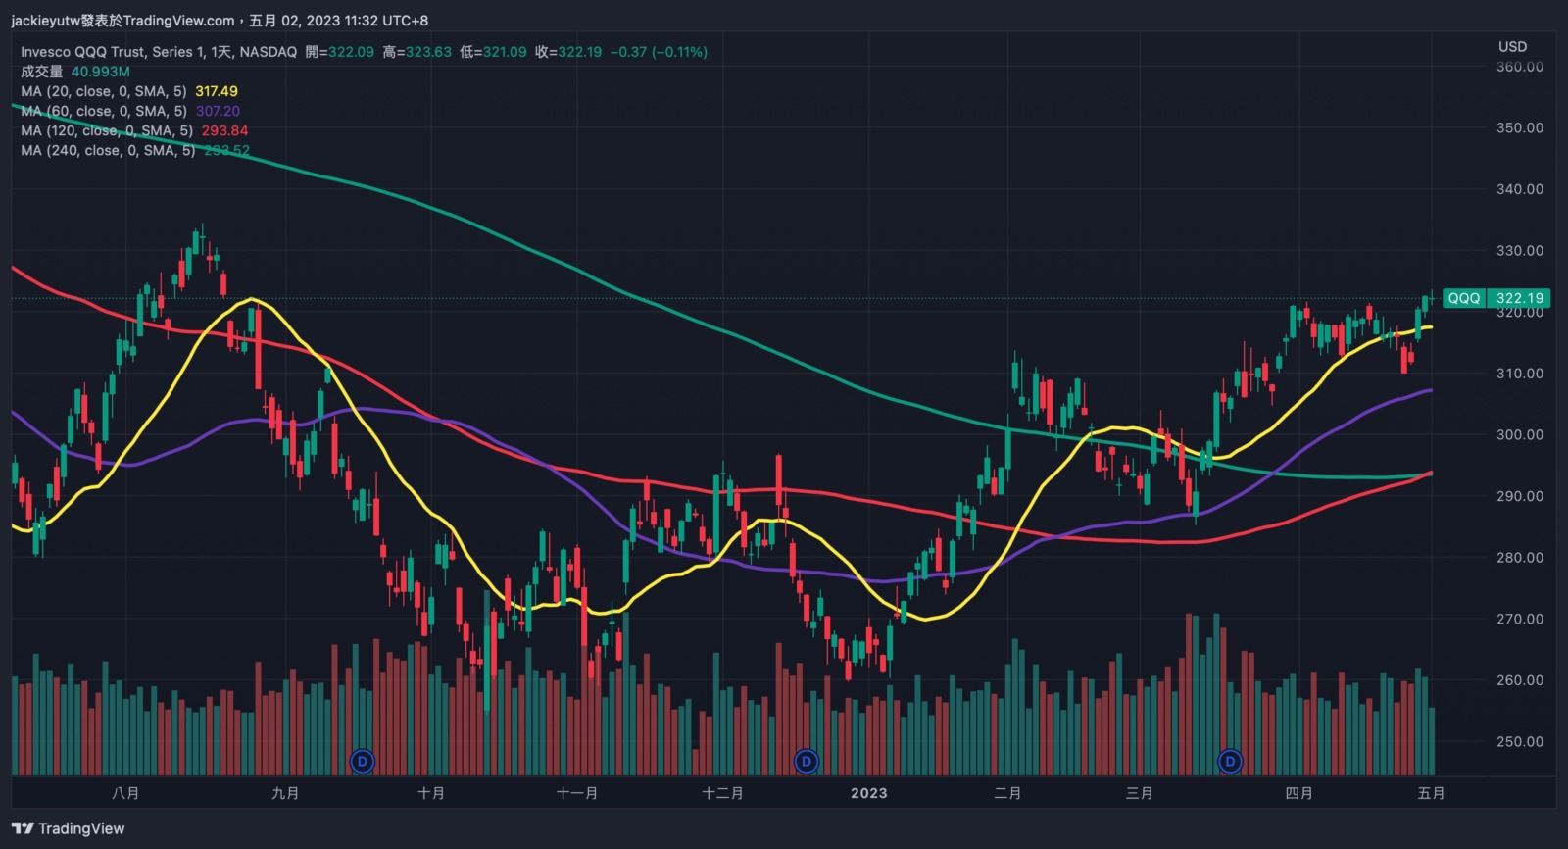The height and width of the screenshot is (849, 1568).
Task: Click the 三月 label on the time axis
Action: [1139, 793]
